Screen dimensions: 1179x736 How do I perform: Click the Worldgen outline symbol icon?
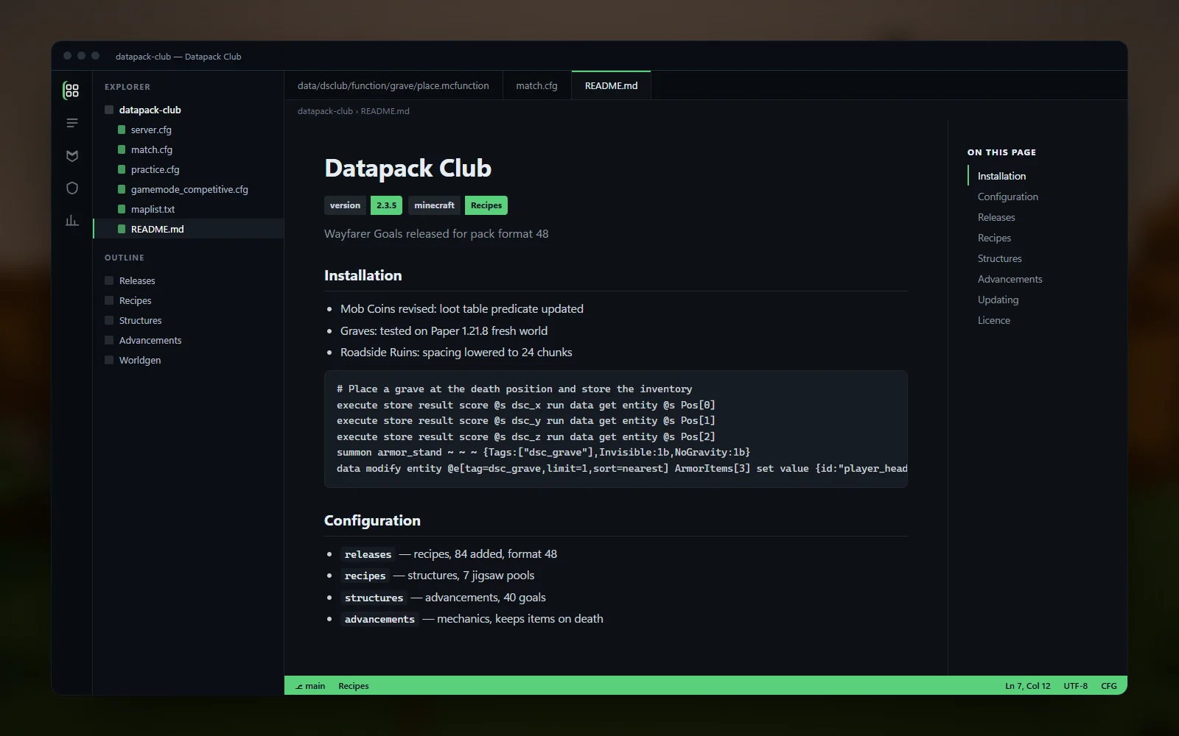click(x=109, y=360)
